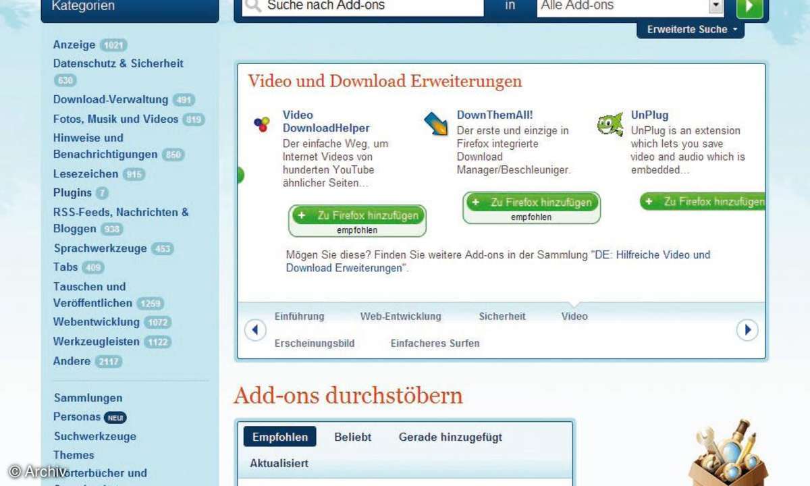Add Video DownloadHelper to Firefox
Viewport: 810px width, 486px height.
[x=358, y=216]
